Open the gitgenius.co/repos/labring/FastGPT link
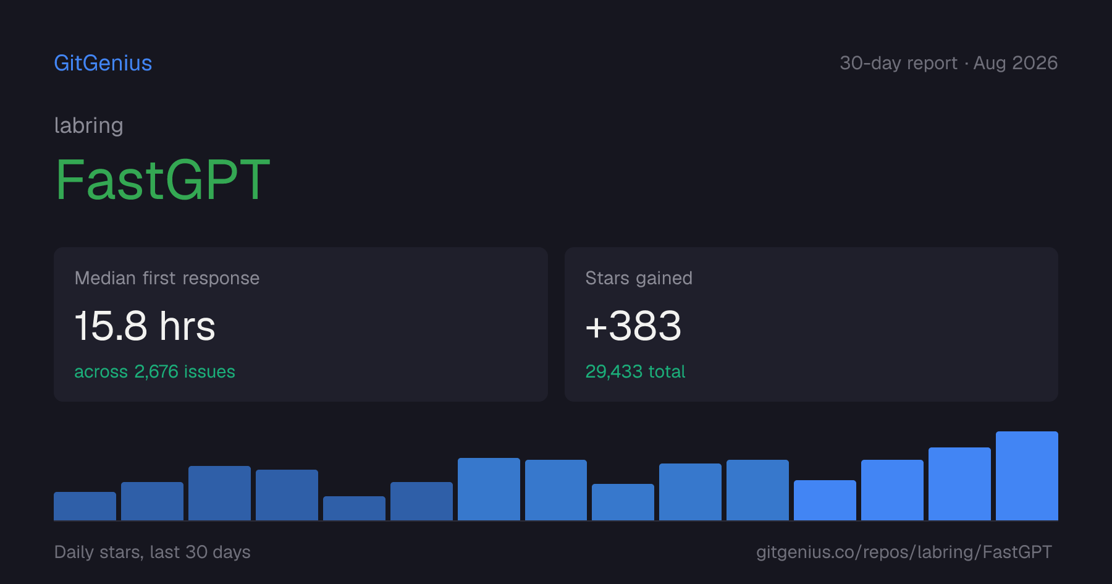This screenshot has height=584, width=1112. (904, 552)
